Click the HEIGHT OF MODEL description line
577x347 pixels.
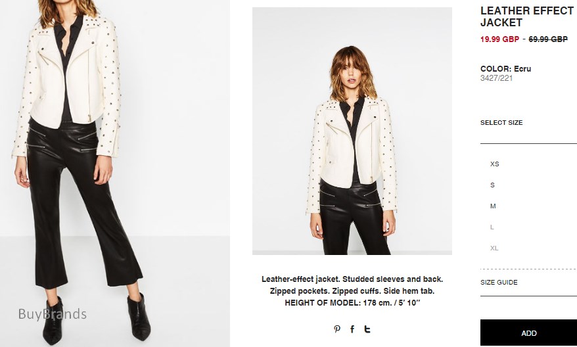(x=352, y=303)
